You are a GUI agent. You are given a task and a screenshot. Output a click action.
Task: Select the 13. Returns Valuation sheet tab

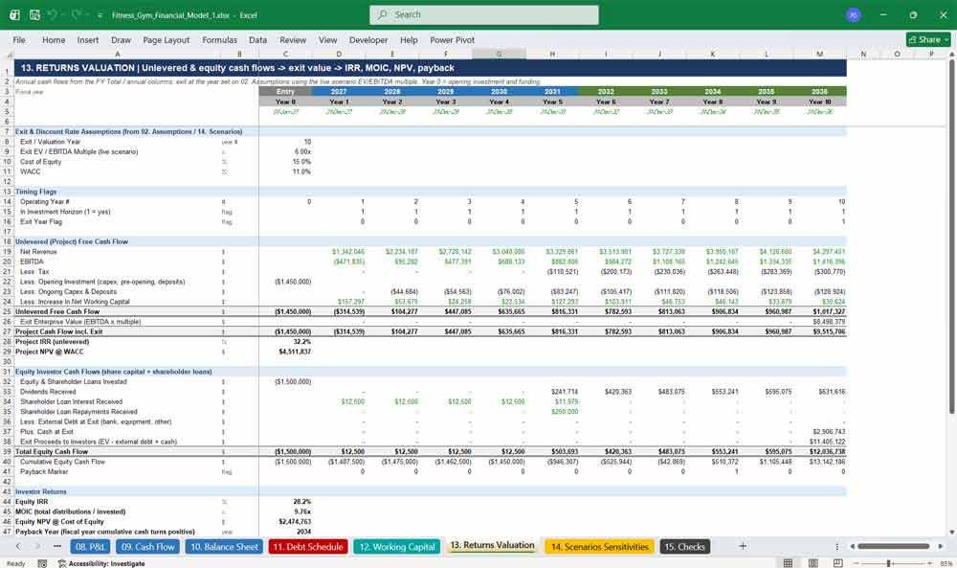[492, 546]
